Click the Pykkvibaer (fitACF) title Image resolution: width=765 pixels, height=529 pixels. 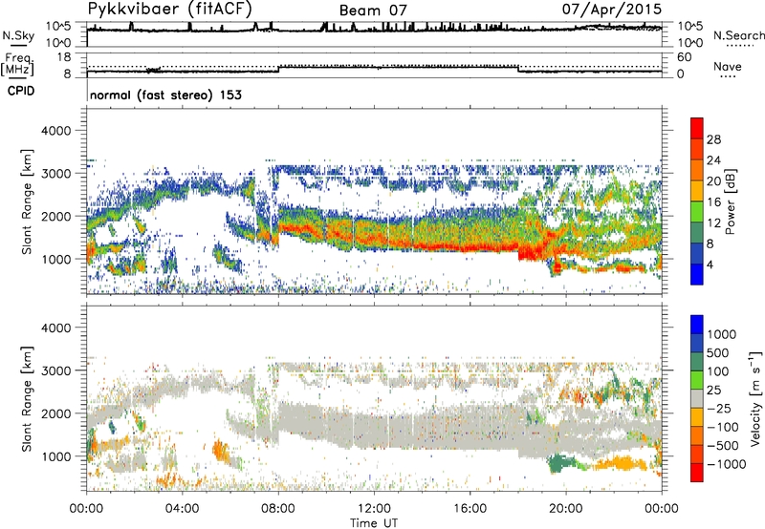[x=170, y=9]
